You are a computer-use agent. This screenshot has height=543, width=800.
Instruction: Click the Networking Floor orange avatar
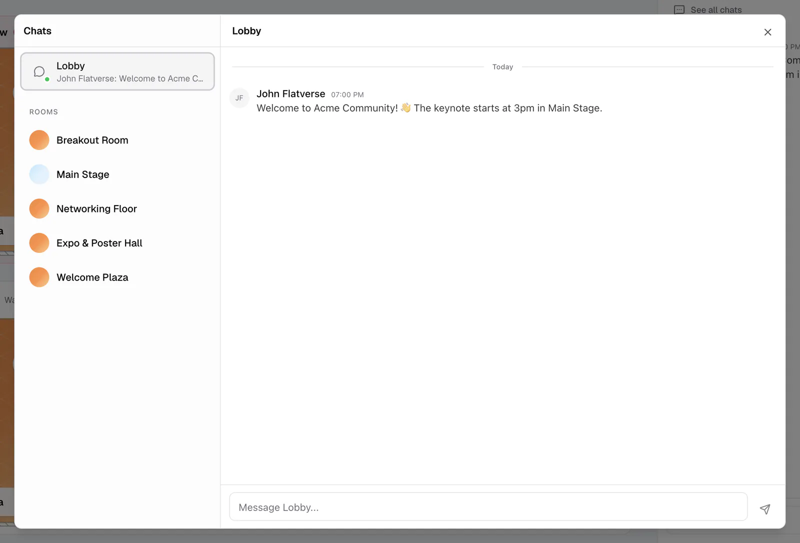tap(39, 208)
